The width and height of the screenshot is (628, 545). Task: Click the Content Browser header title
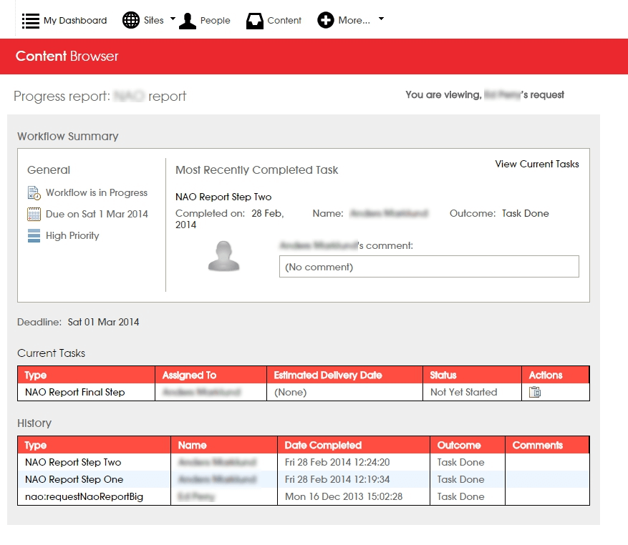coord(67,56)
